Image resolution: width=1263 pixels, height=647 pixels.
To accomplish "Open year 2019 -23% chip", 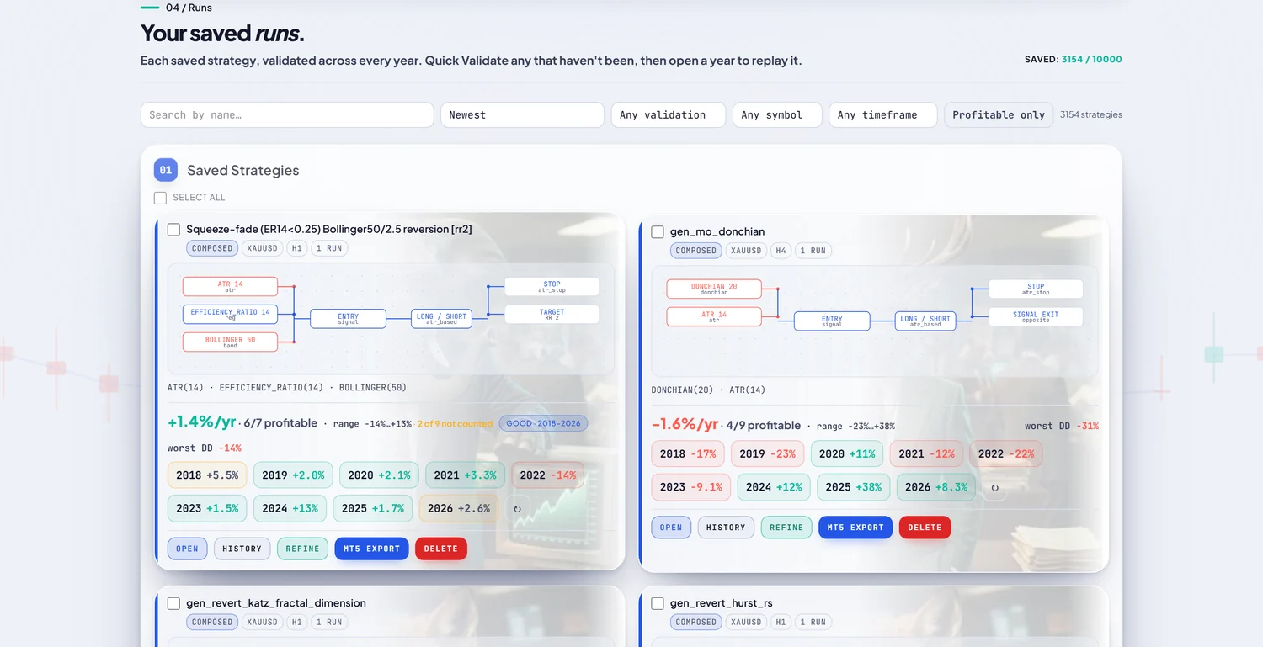I will click(767, 453).
